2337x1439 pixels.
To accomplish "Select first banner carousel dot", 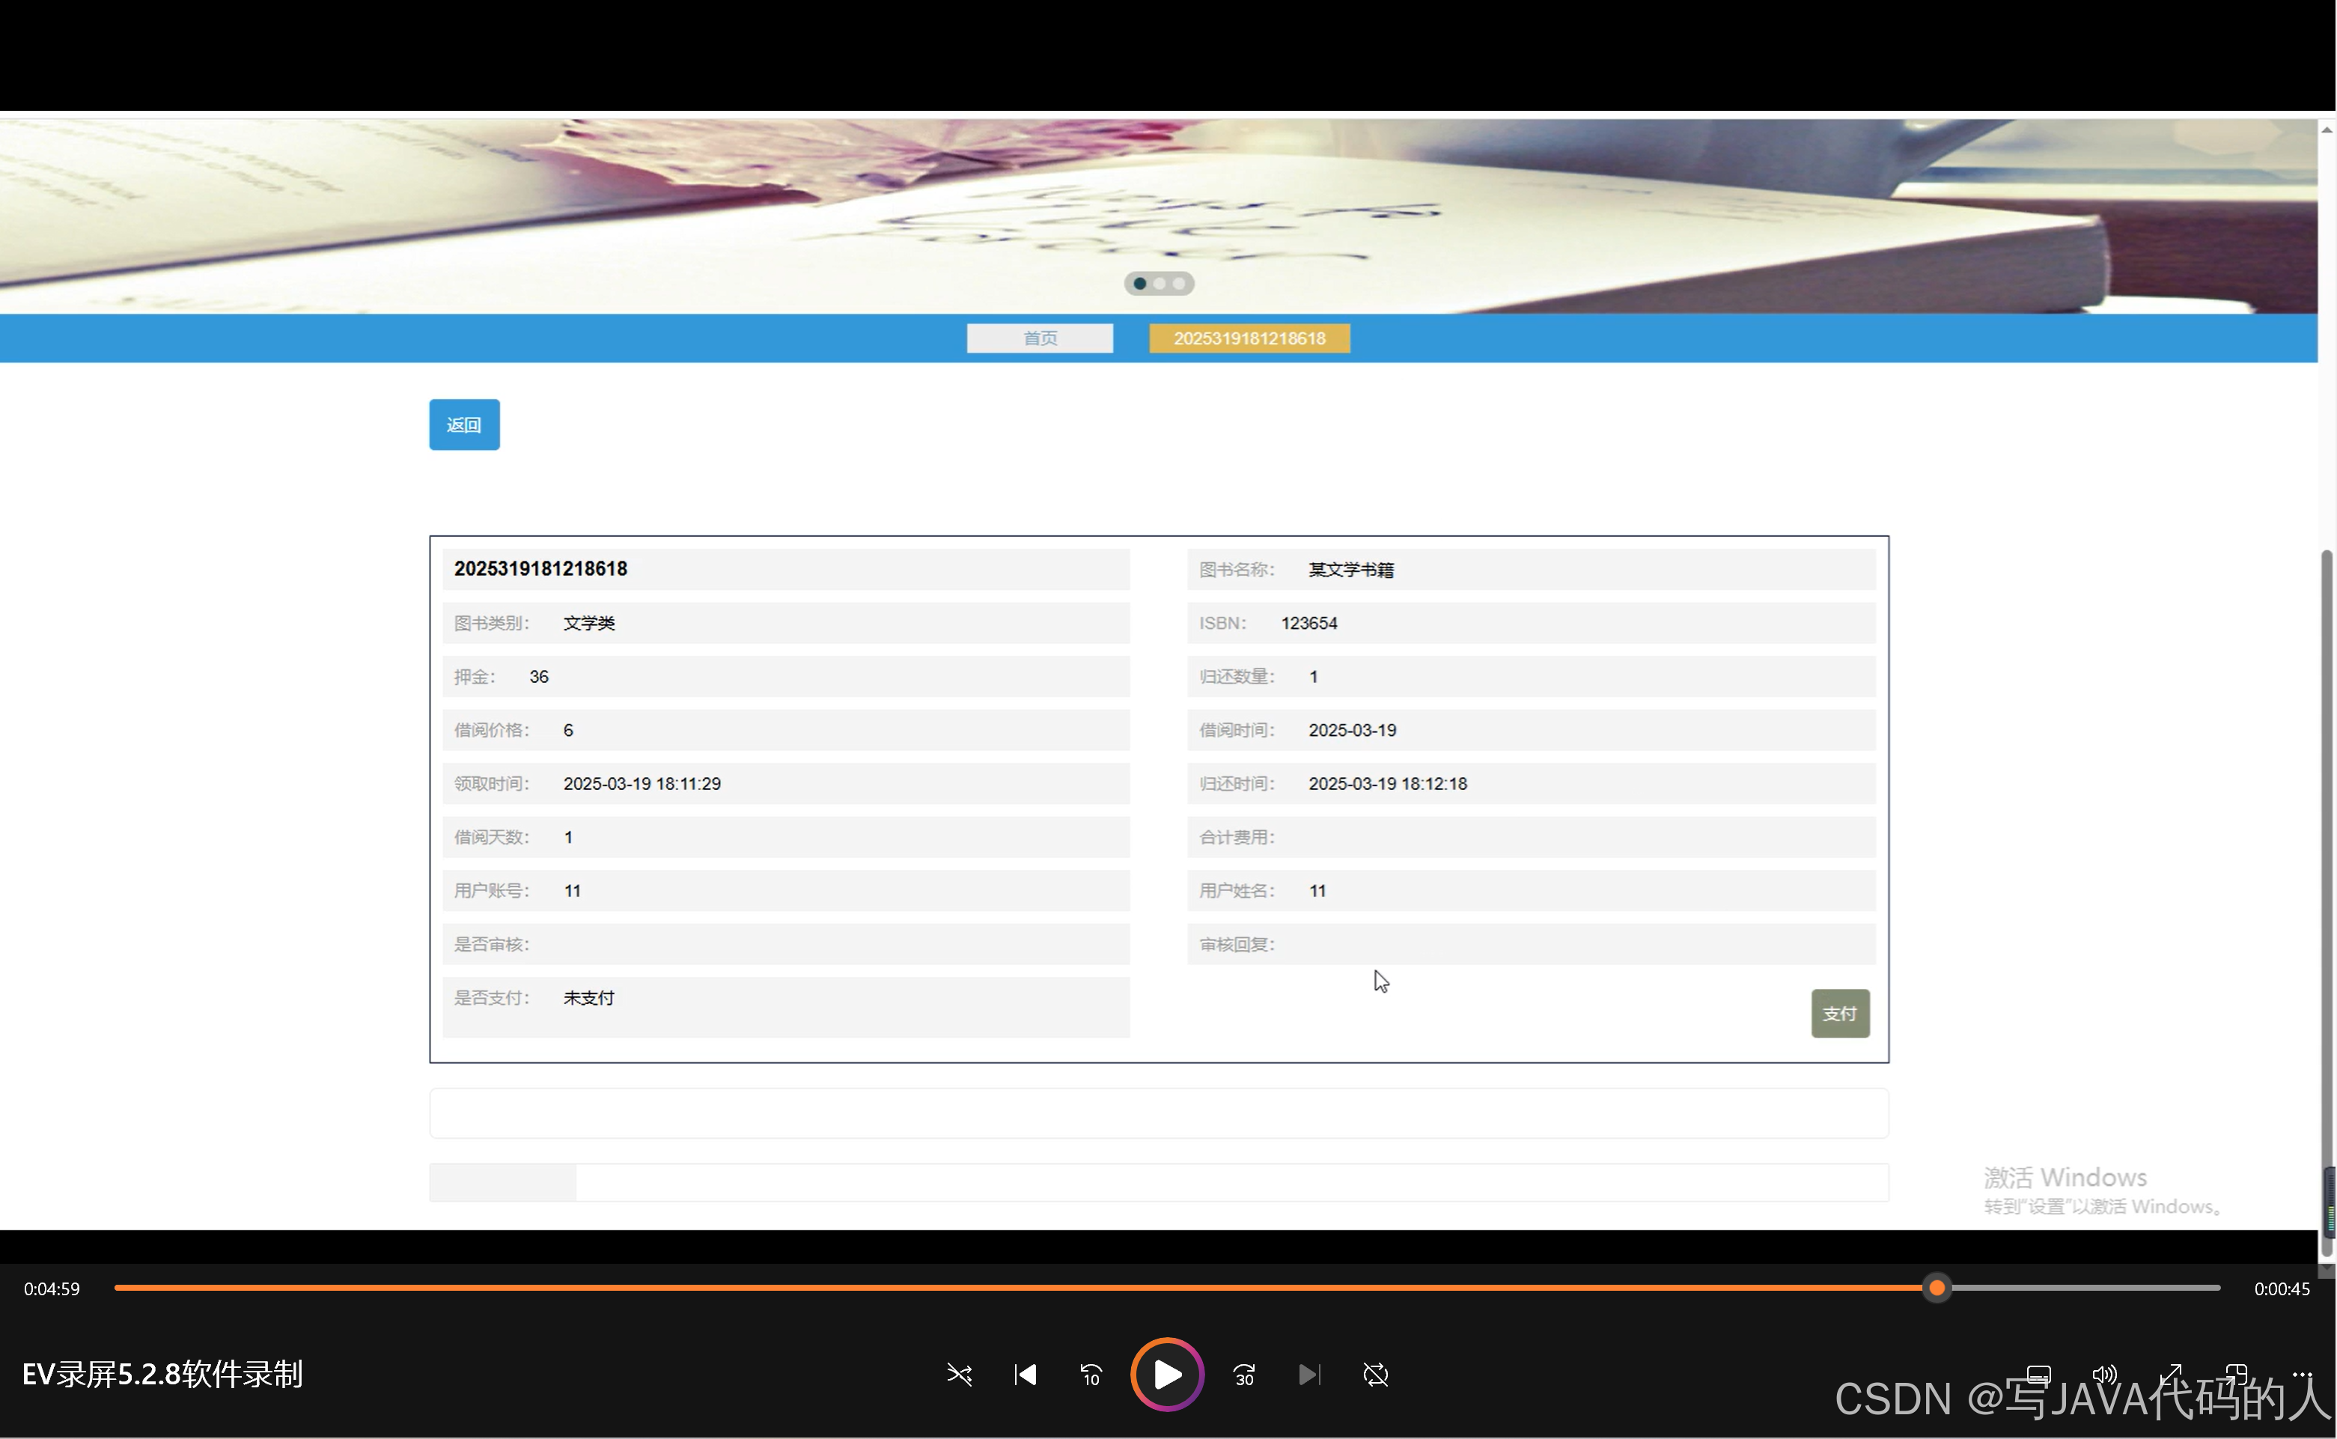I will coord(1139,284).
